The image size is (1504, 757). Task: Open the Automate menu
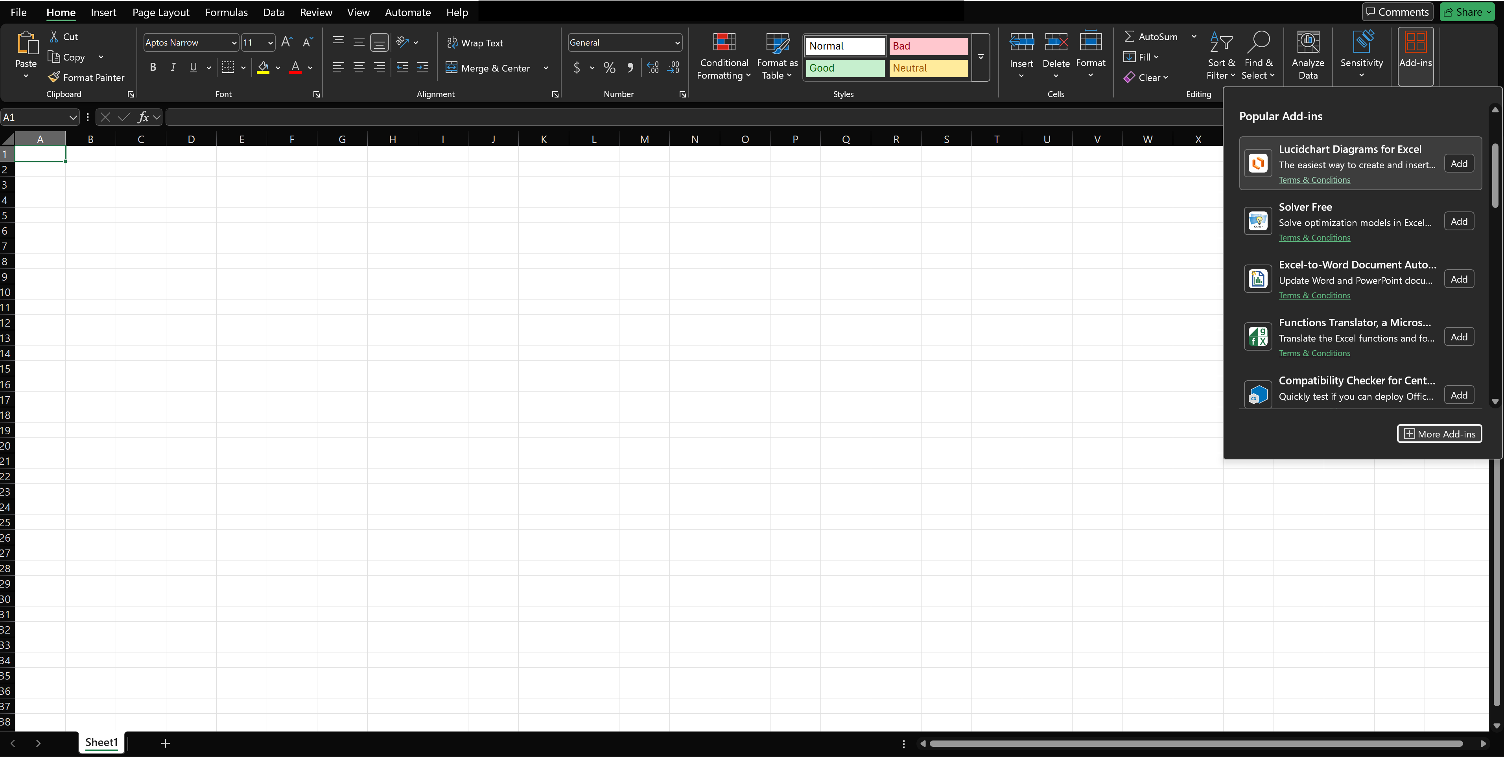click(x=407, y=12)
